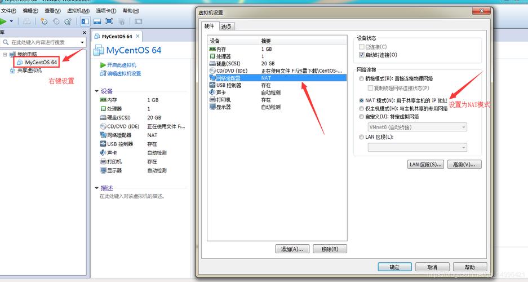Open the 编辑(E) menu

pyautogui.click(x=30, y=11)
